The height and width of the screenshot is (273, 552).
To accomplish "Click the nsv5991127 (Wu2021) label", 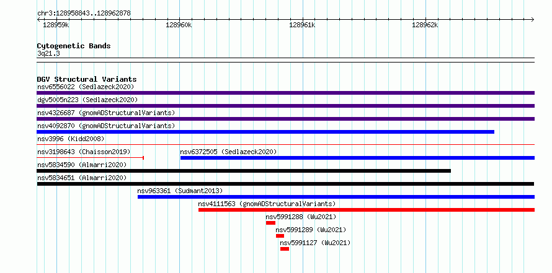I will pos(315,243).
